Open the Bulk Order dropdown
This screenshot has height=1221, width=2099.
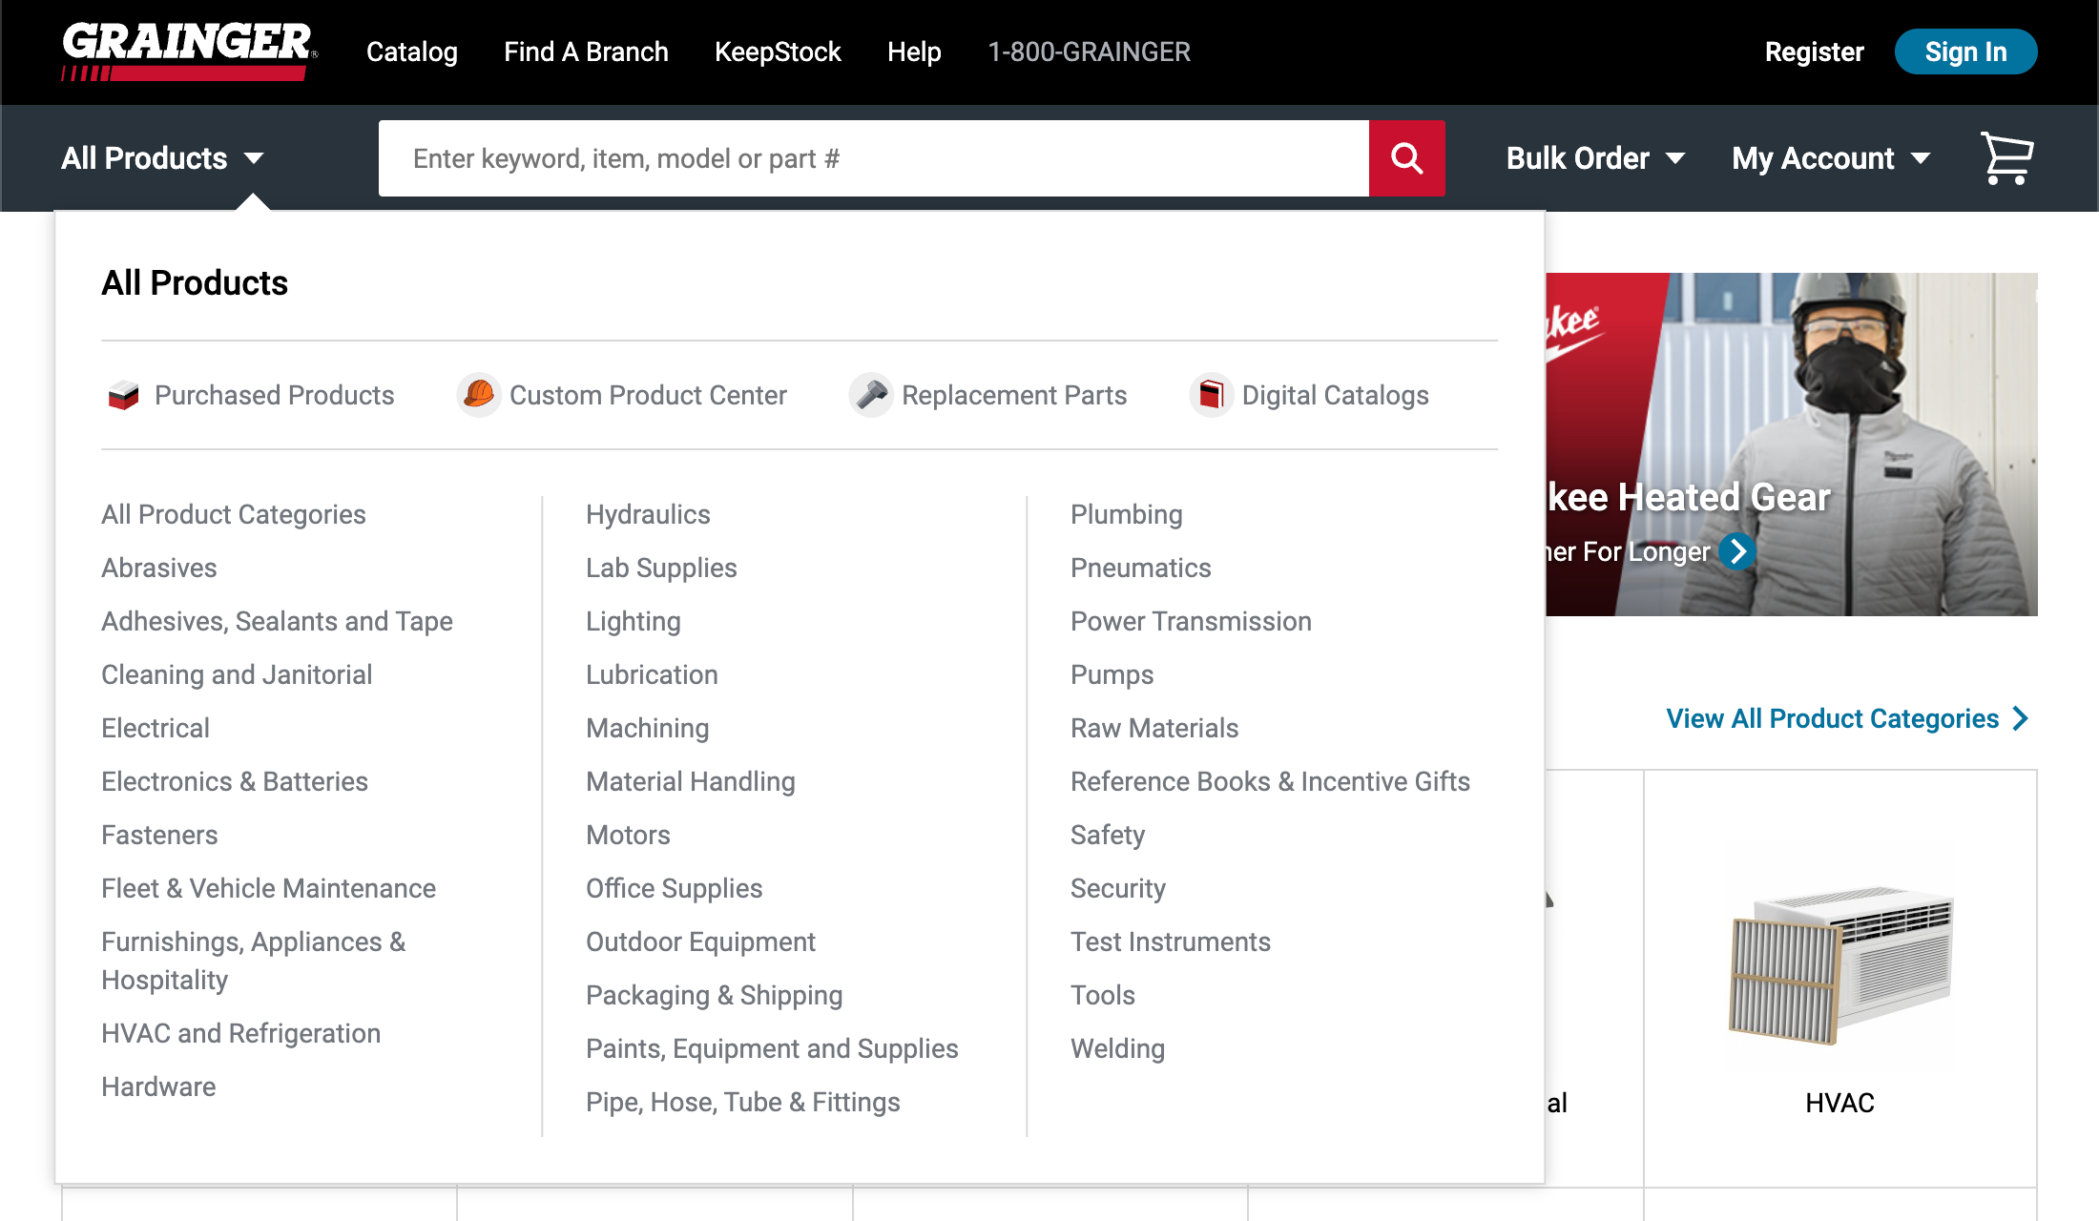[x=1593, y=158]
